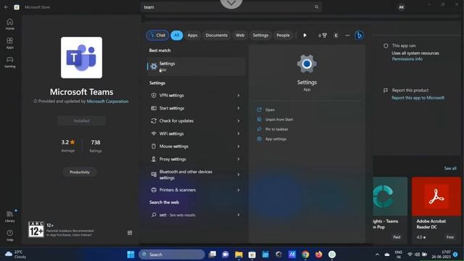Open the more options ellipsis in search
The image size is (464, 261).
(347, 36)
